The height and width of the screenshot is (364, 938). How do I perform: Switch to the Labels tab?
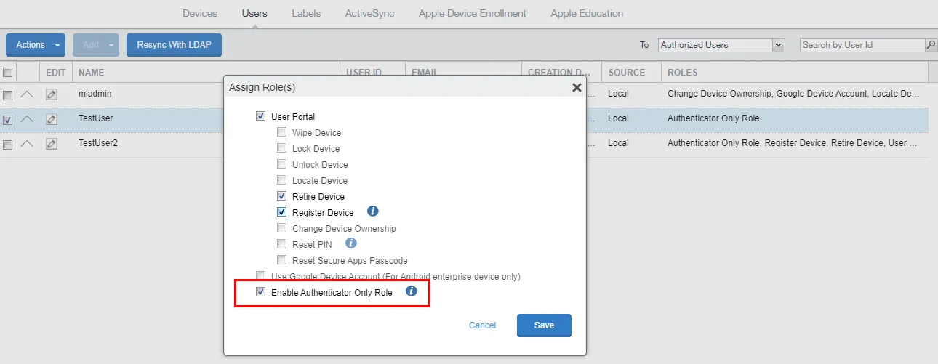click(306, 13)
